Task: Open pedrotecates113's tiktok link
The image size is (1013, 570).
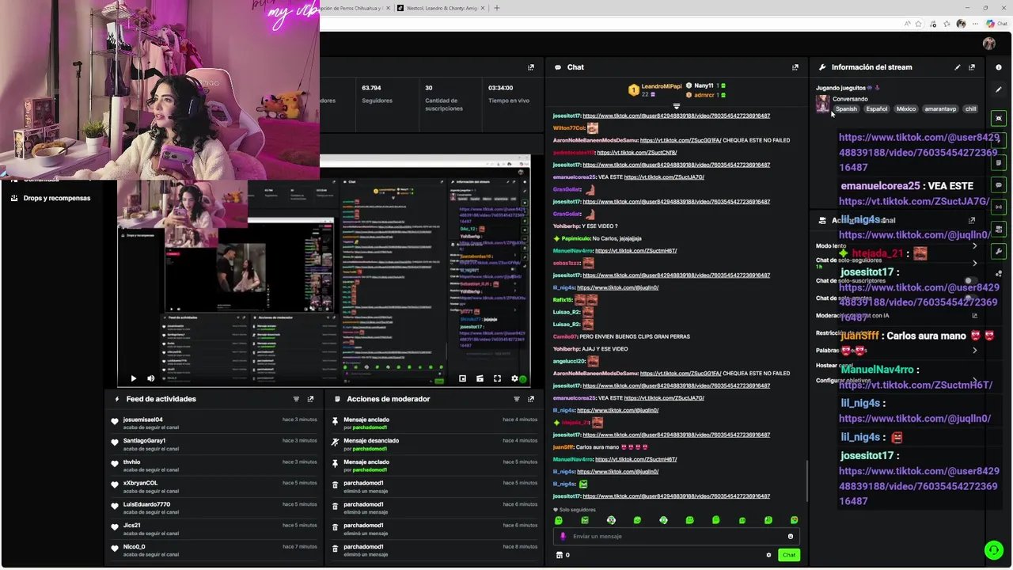Action: 636,153
